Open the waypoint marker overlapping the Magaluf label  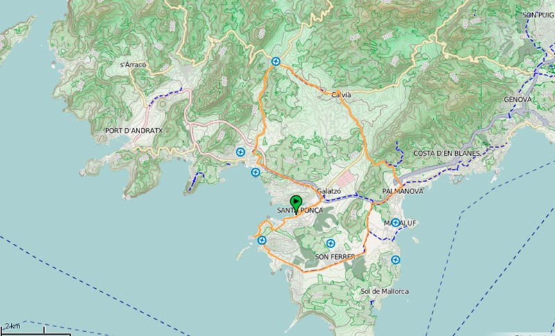(x=395, y=222)
